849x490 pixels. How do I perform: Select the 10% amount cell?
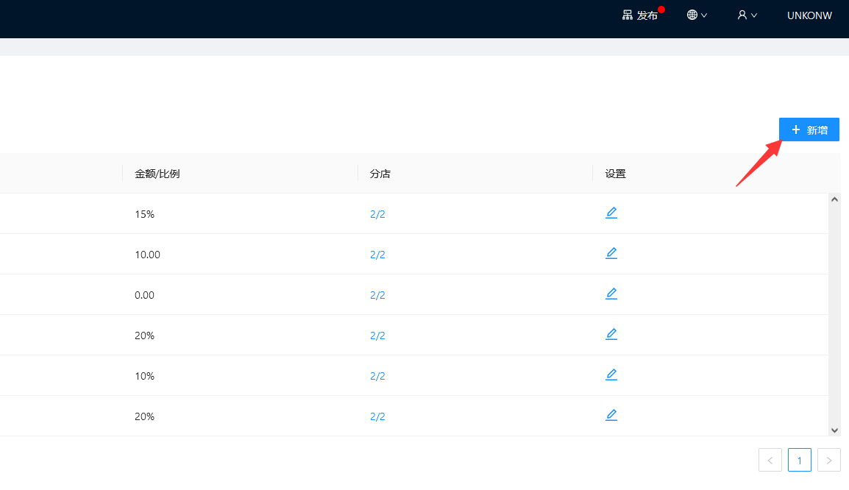coord(145,376)
